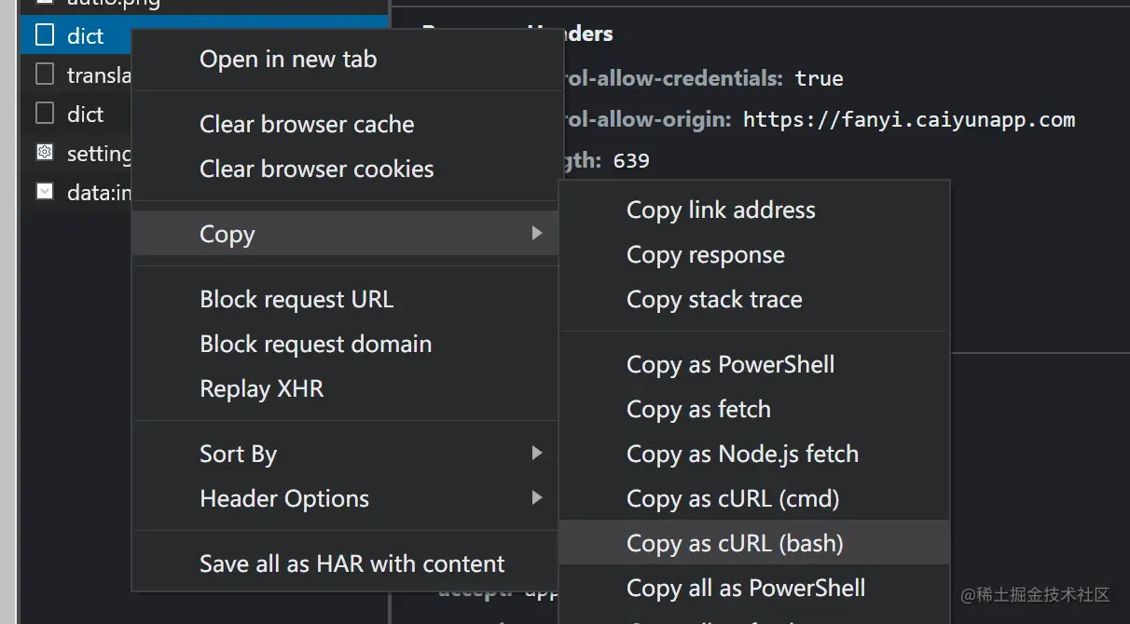Click the image icon beside the data:image request
The image size is (1130, 624).
click(x=45, y=192)
